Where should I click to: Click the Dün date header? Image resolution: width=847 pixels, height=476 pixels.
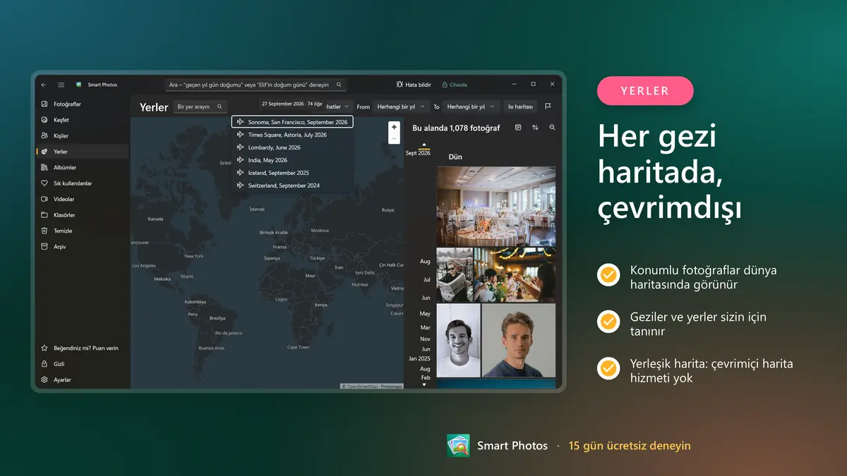click(x=455, y=157)
